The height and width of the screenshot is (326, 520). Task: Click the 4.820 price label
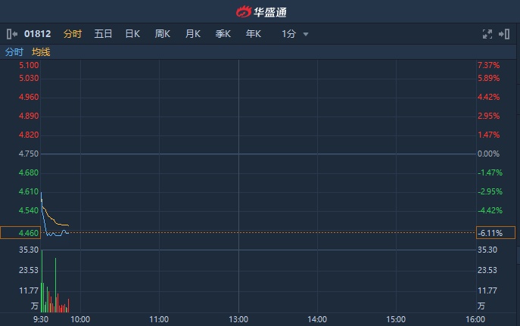coord(29,135)
